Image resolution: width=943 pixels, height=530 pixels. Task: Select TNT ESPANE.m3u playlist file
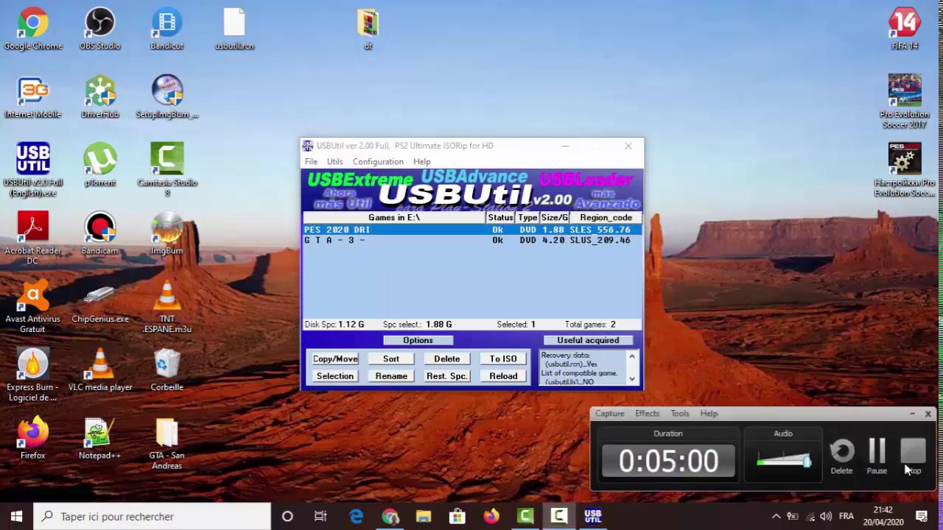tap(167, 307)
